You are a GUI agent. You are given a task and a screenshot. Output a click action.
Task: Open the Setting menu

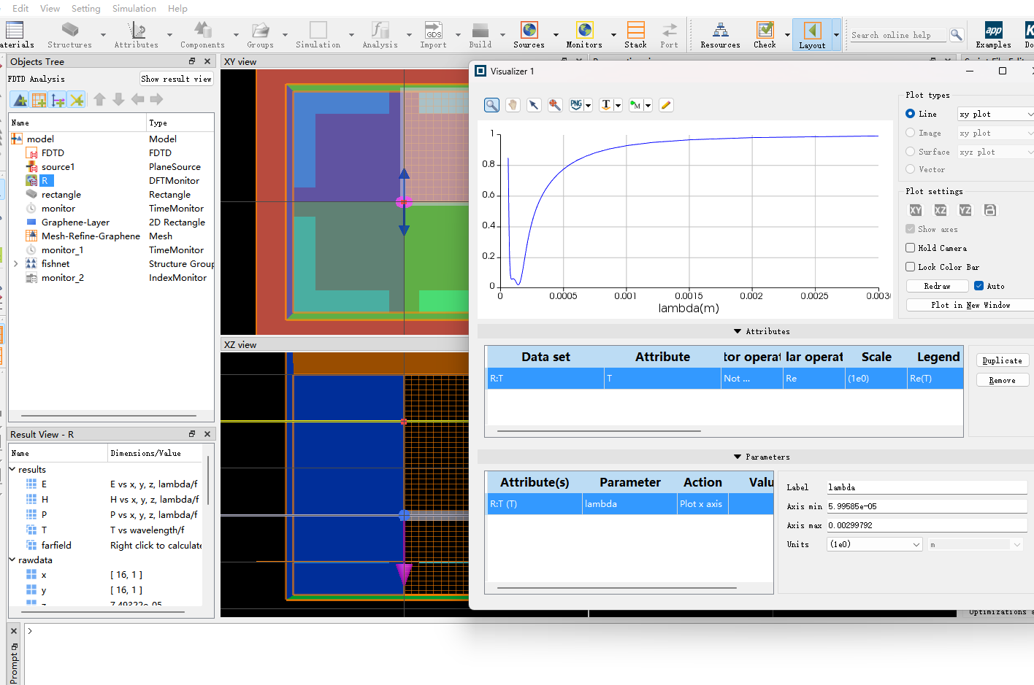86,8
